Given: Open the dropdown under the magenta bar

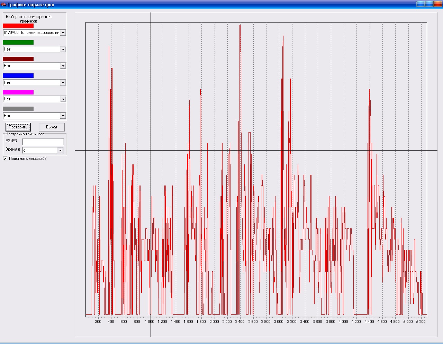Looking at the screenshot, I should pos(63,99).
